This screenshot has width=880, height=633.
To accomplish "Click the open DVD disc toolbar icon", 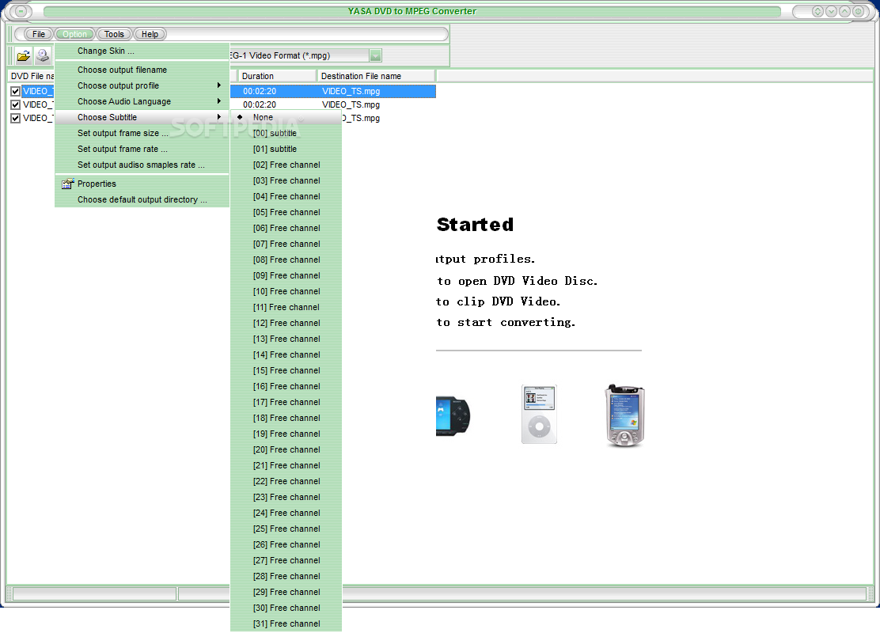I will (x=43, y=55).
